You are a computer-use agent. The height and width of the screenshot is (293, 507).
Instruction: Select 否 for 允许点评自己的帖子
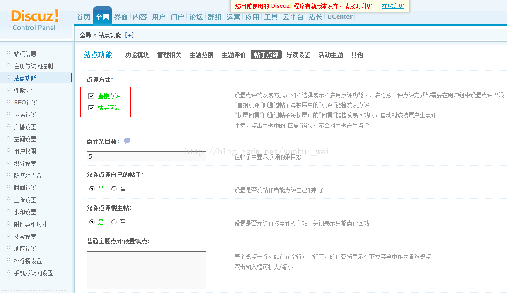click(114, 189)
